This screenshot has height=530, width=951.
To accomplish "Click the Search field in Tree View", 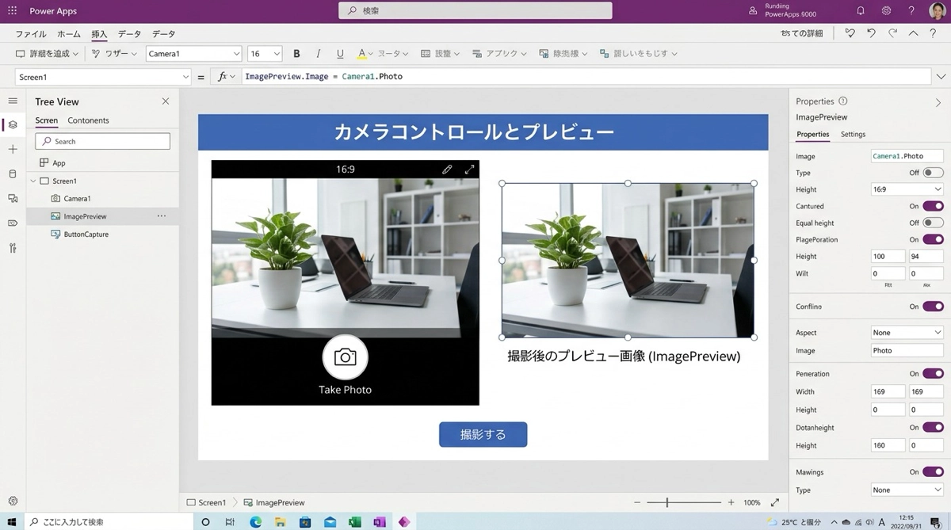I will [101, 140].
